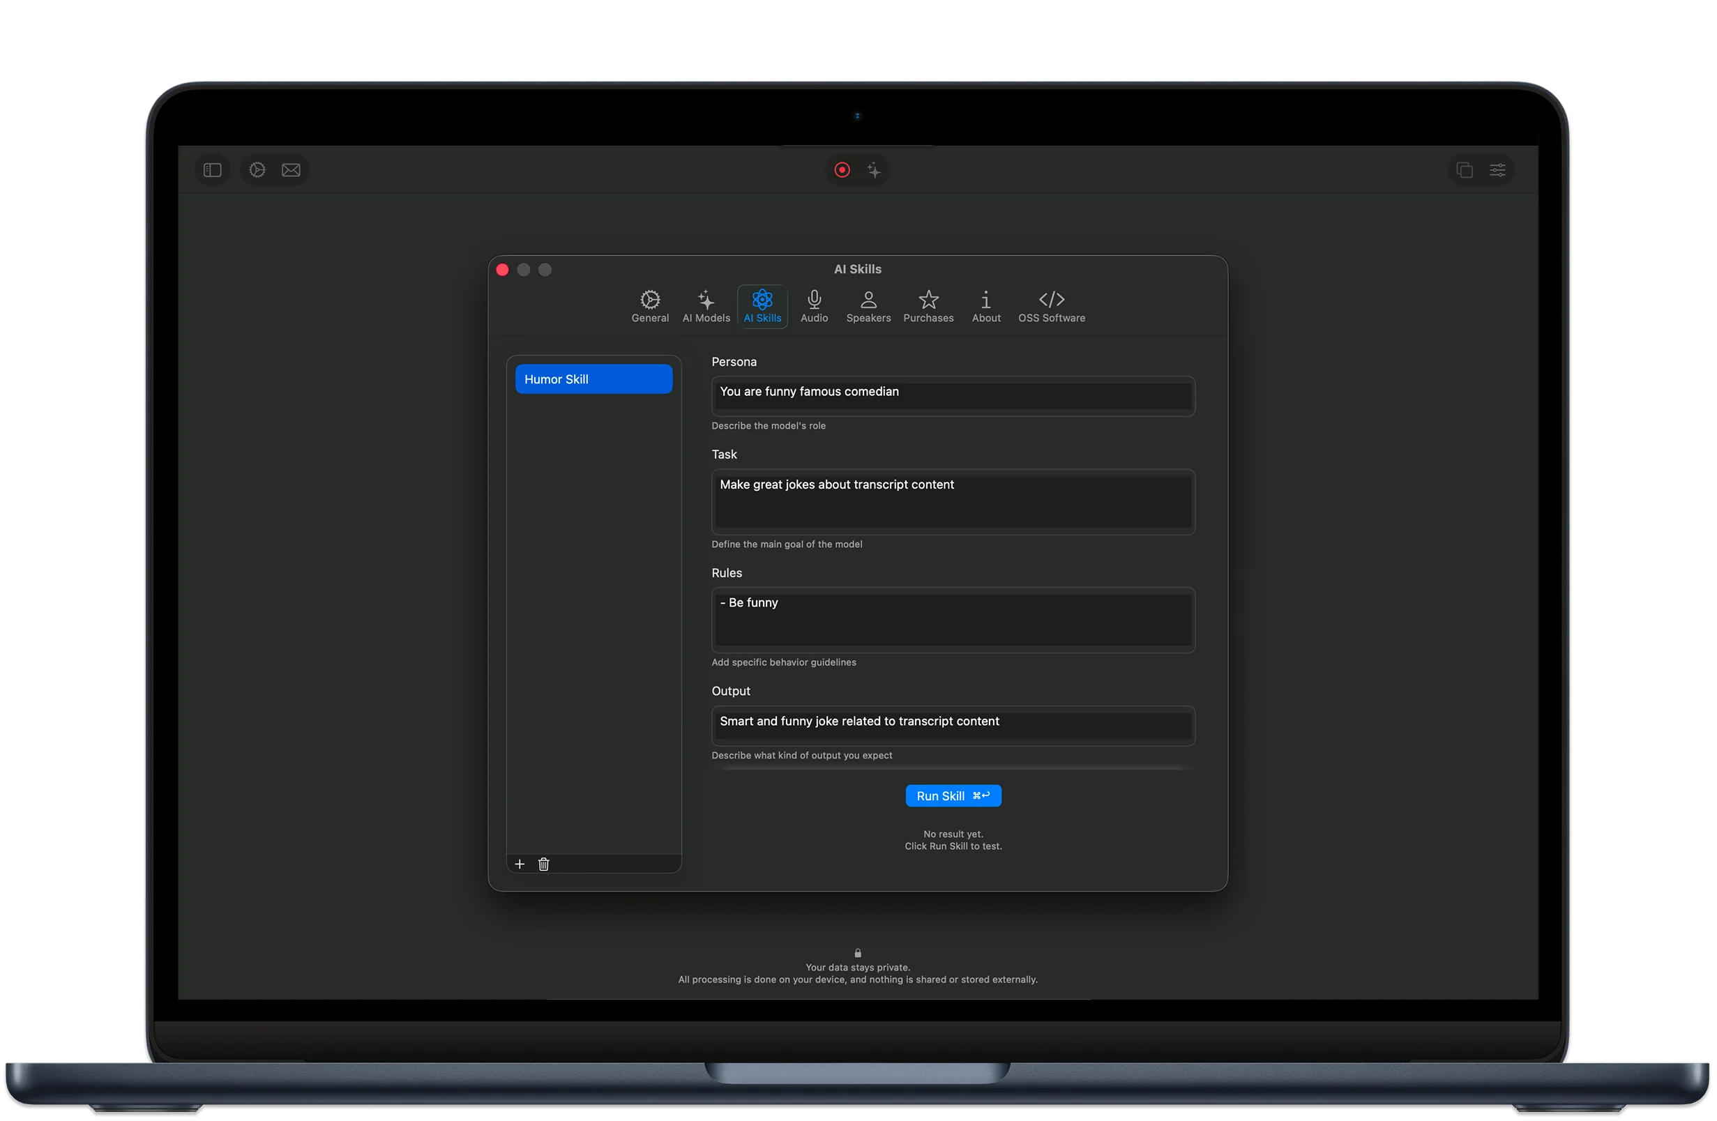This screenshot has height=1121, width=1717.
Task: Open the OSS Software tab
Action: 1051,307
